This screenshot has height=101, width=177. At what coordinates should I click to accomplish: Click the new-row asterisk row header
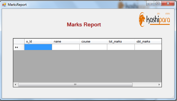(x=19, y=47)
